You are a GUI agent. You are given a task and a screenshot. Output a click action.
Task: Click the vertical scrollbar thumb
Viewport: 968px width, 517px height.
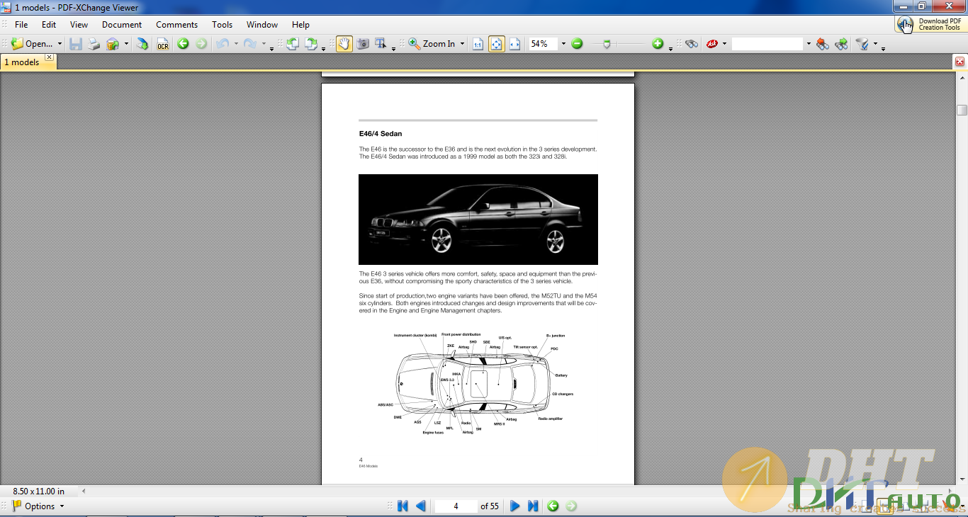962,110
